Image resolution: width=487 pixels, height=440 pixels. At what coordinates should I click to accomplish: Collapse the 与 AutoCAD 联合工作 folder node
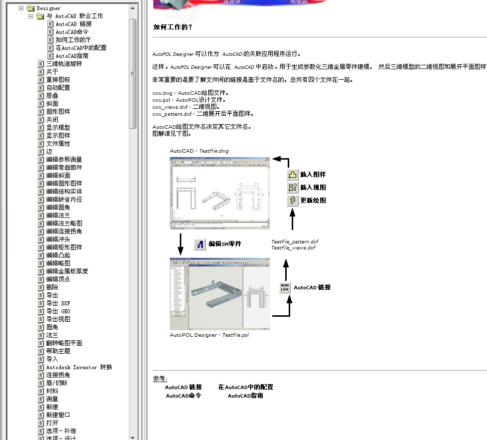[31, 16]
